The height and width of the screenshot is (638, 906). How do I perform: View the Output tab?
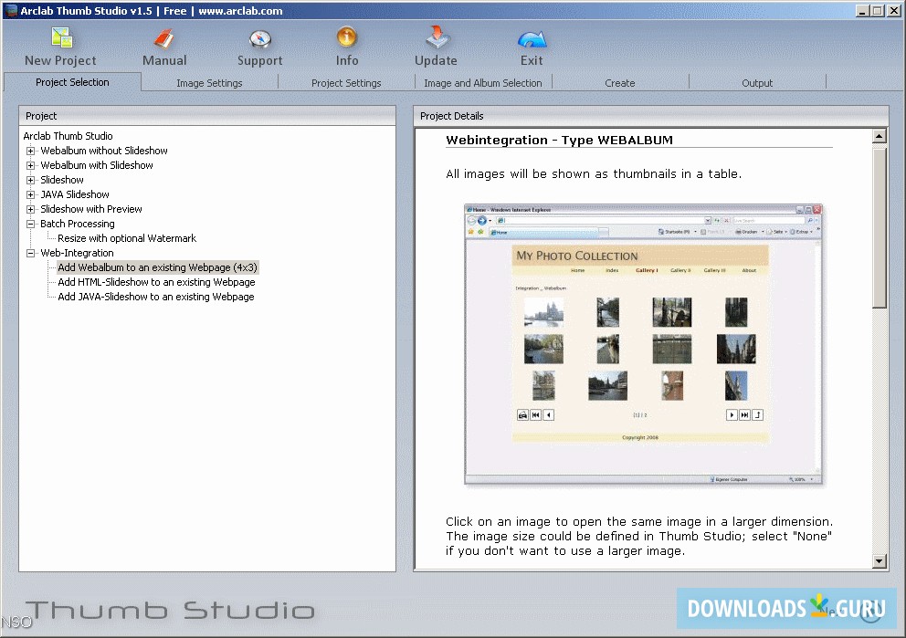(757, 82)
